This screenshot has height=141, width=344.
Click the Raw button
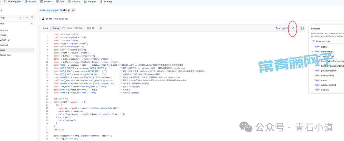[278, 28]
